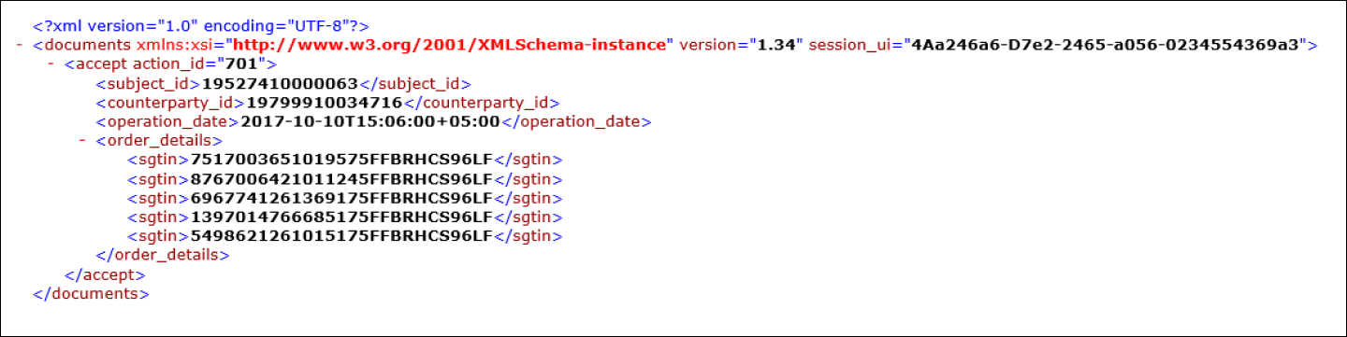1347x337 pixels.
Task: Select the subject_id value 19527410000063
Action: (281, 83)
